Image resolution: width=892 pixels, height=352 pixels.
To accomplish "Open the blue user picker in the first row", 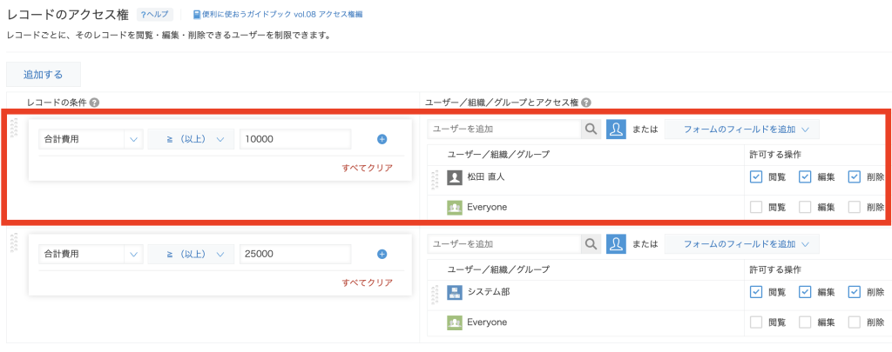I will (616, 129).
